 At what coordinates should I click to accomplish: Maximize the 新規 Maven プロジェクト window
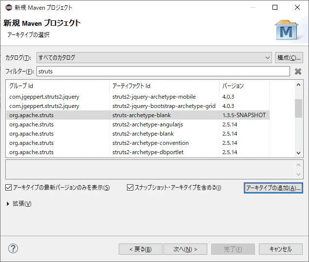point(275,7)
